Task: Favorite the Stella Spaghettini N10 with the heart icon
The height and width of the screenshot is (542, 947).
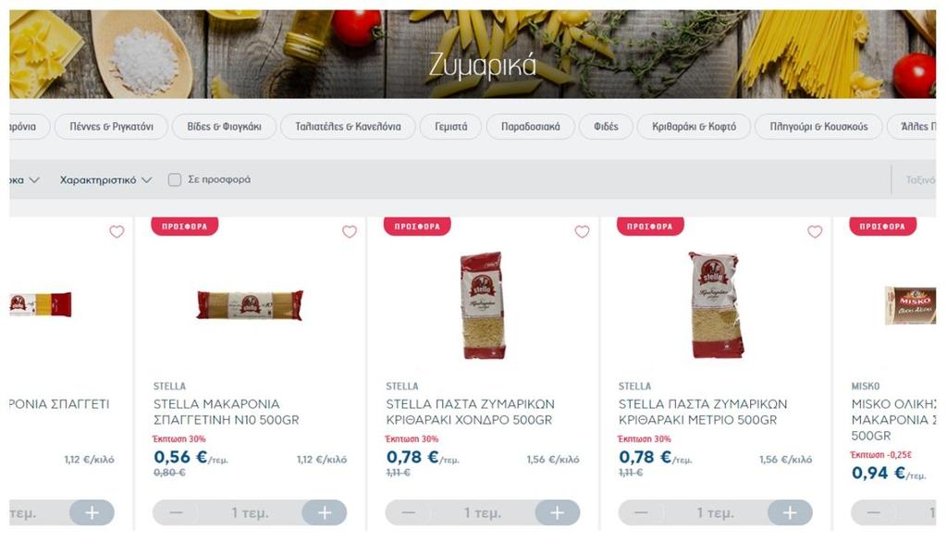Action: [x=350, y=231]
